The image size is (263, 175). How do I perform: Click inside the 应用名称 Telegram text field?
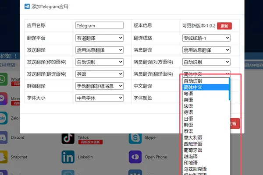tap(100, 25)
